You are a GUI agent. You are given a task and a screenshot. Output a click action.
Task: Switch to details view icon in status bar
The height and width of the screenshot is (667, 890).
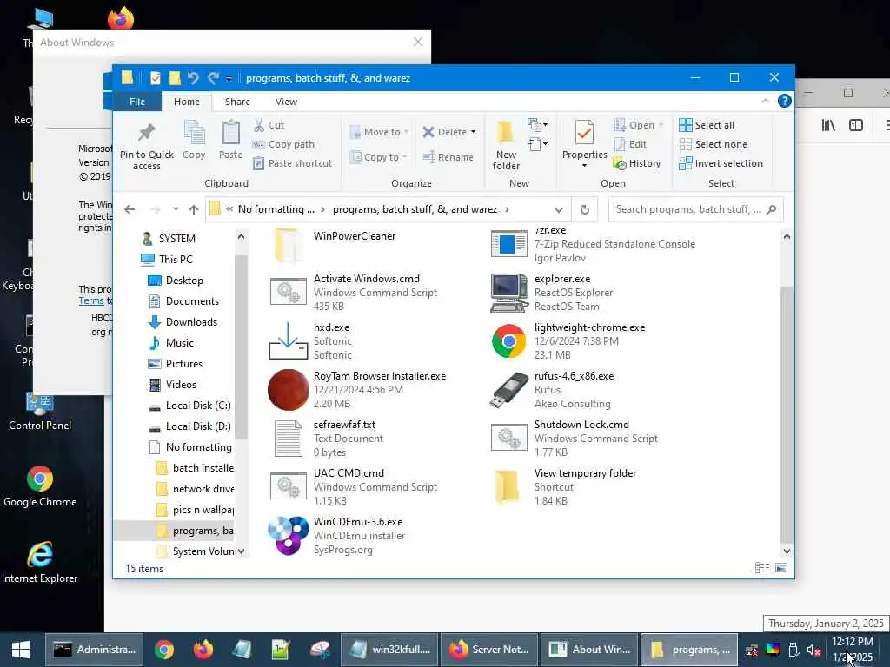(762, 568)
